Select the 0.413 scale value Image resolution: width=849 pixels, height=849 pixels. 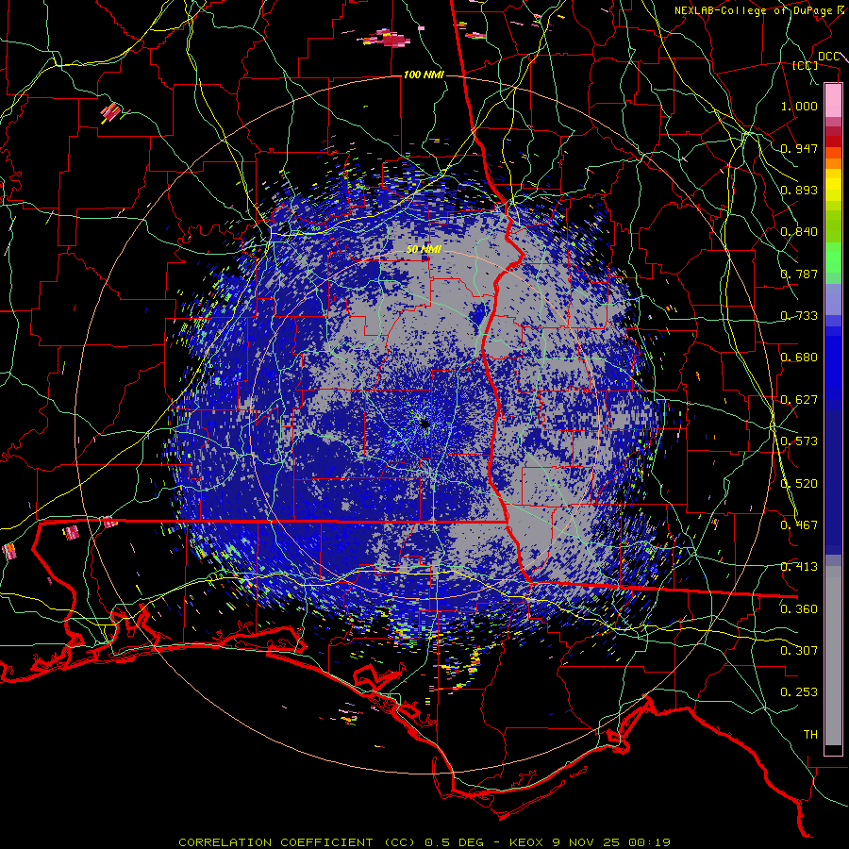[799, 567]
